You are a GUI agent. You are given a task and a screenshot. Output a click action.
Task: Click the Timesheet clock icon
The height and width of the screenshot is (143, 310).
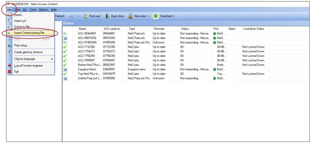pos(156,16)
